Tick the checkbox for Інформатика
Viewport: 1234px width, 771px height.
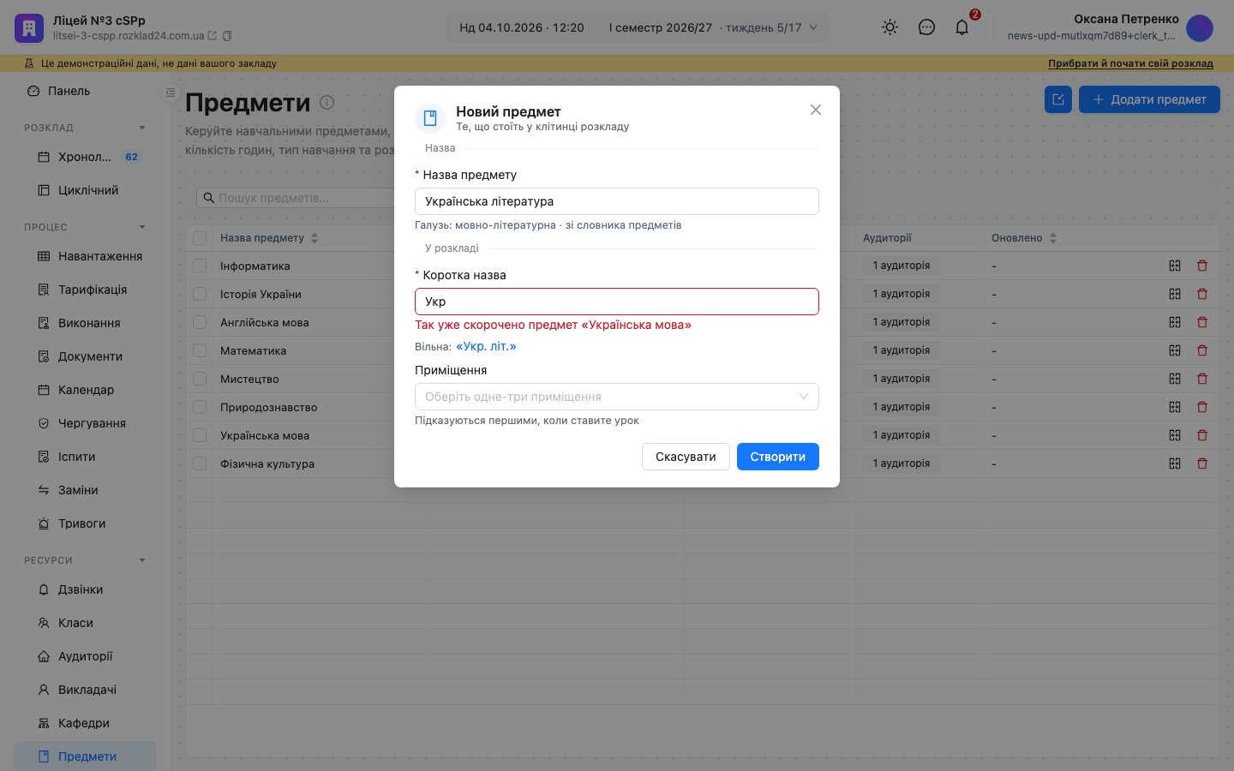point(200,266)
